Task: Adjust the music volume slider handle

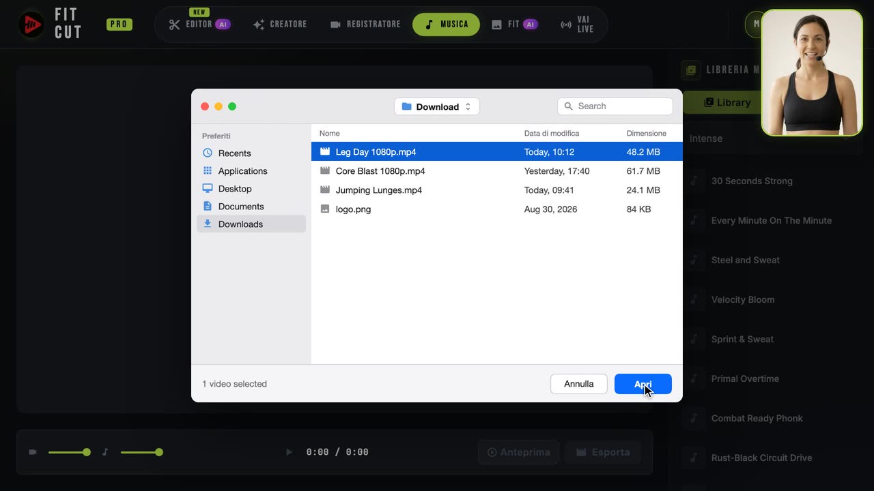Action: pyautogui.click(x=159, y=452)
